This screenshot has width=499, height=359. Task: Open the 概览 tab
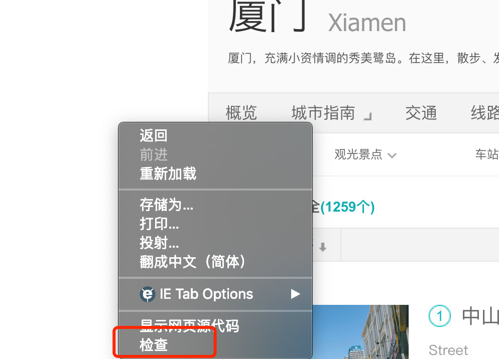pyautogui.click(x=241, y=113)
